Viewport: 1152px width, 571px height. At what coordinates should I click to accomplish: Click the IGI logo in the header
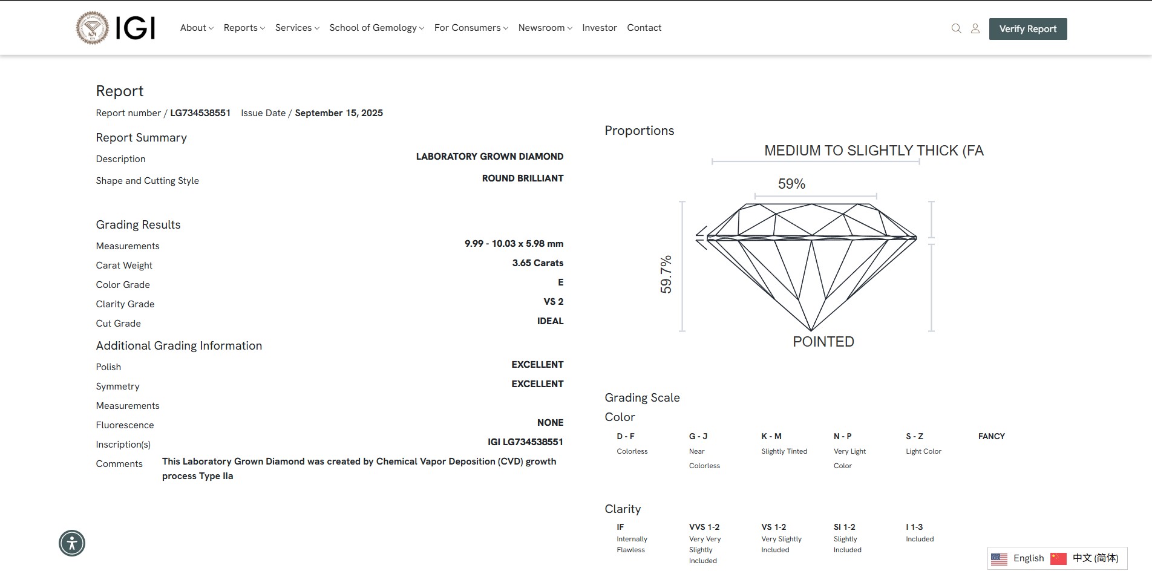click(116, 28)
